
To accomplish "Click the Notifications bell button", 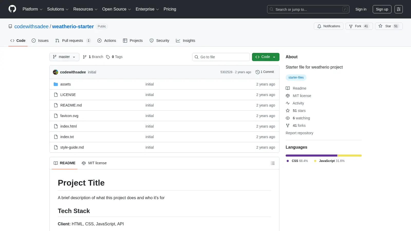I will [x=329, y=26].
